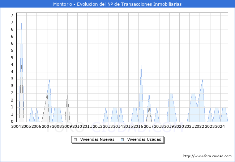The height and width of the screenshot is (162, 235).
Task: Click the 2015 x-axis label
Action: point(128,126)
